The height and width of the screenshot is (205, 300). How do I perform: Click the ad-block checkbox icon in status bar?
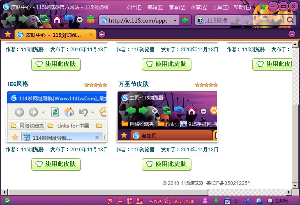point(227,201)
